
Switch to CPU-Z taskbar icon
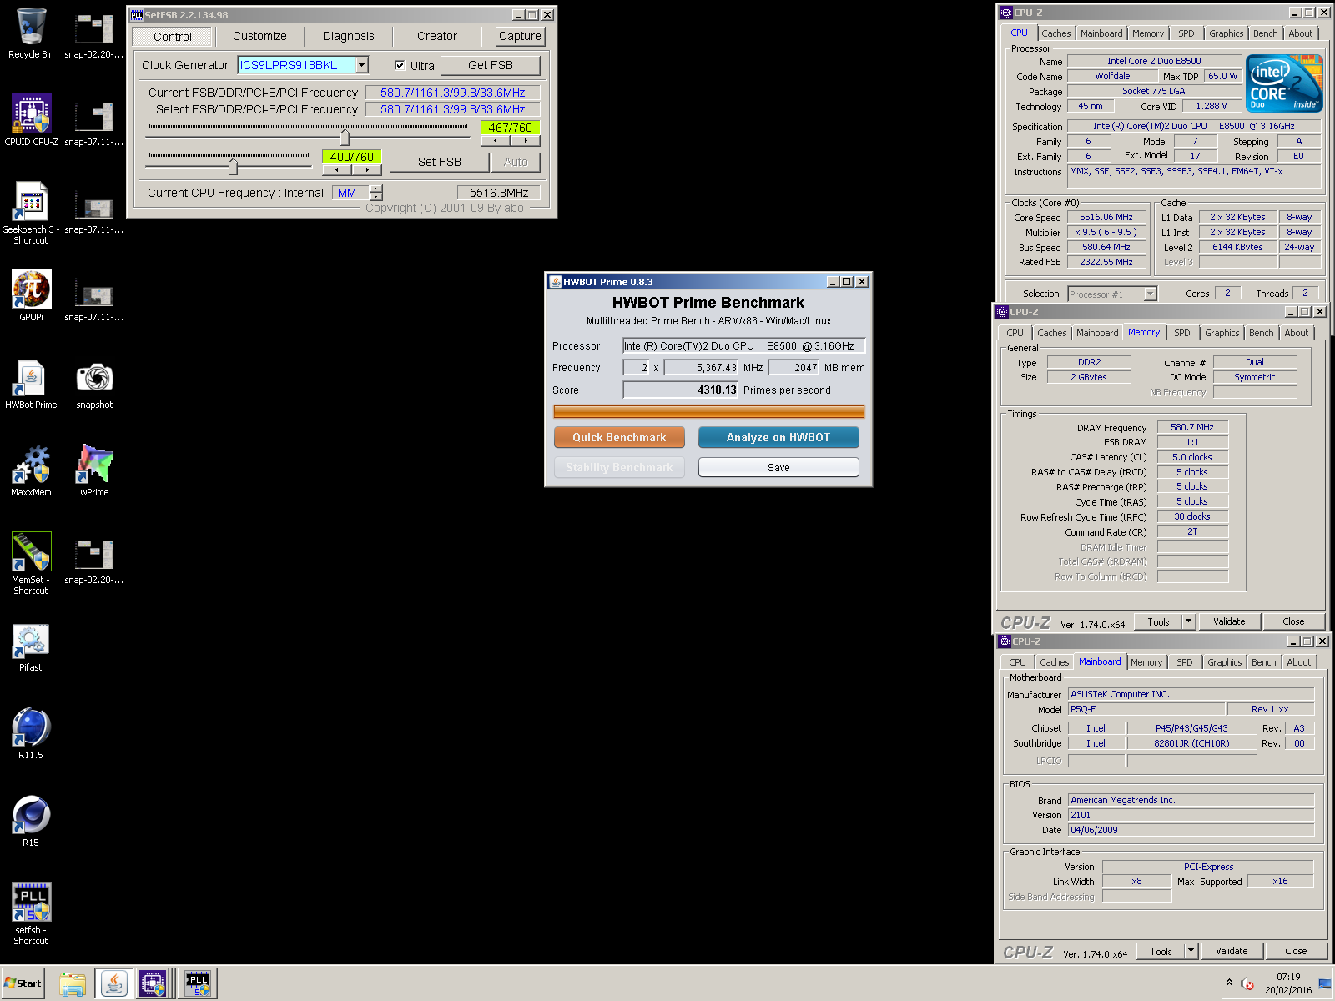click(x=153, y=983)
